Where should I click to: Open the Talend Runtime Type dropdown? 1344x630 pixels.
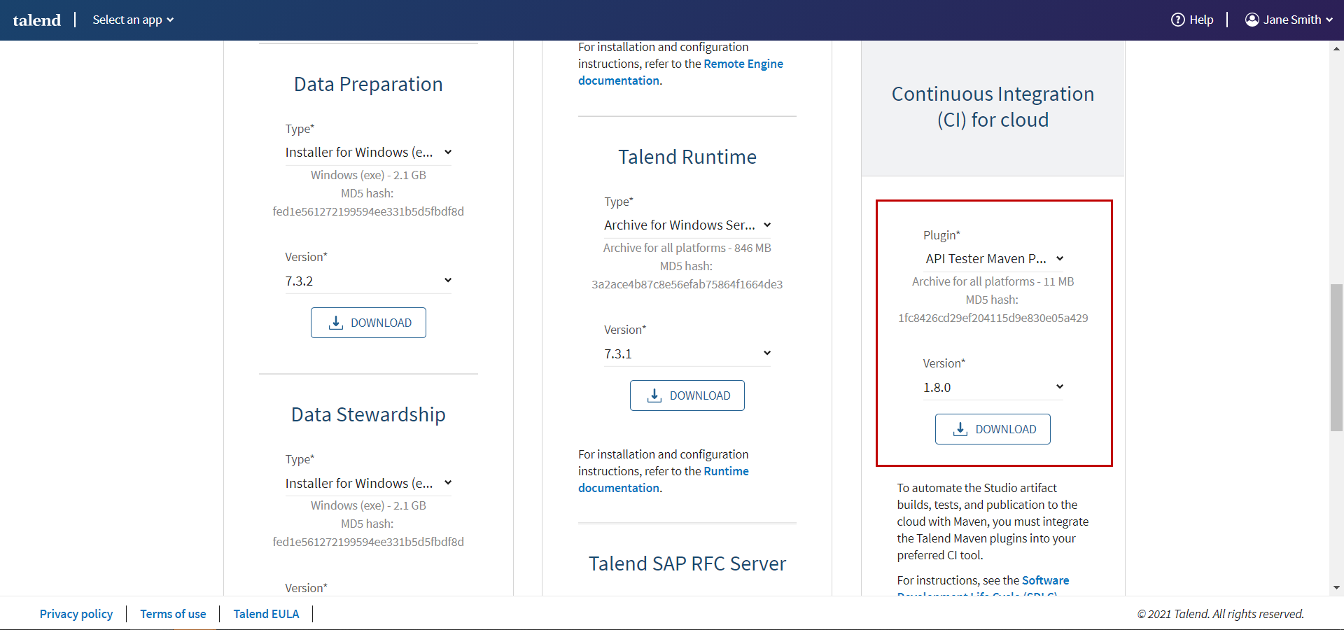[x=687, y=225]
